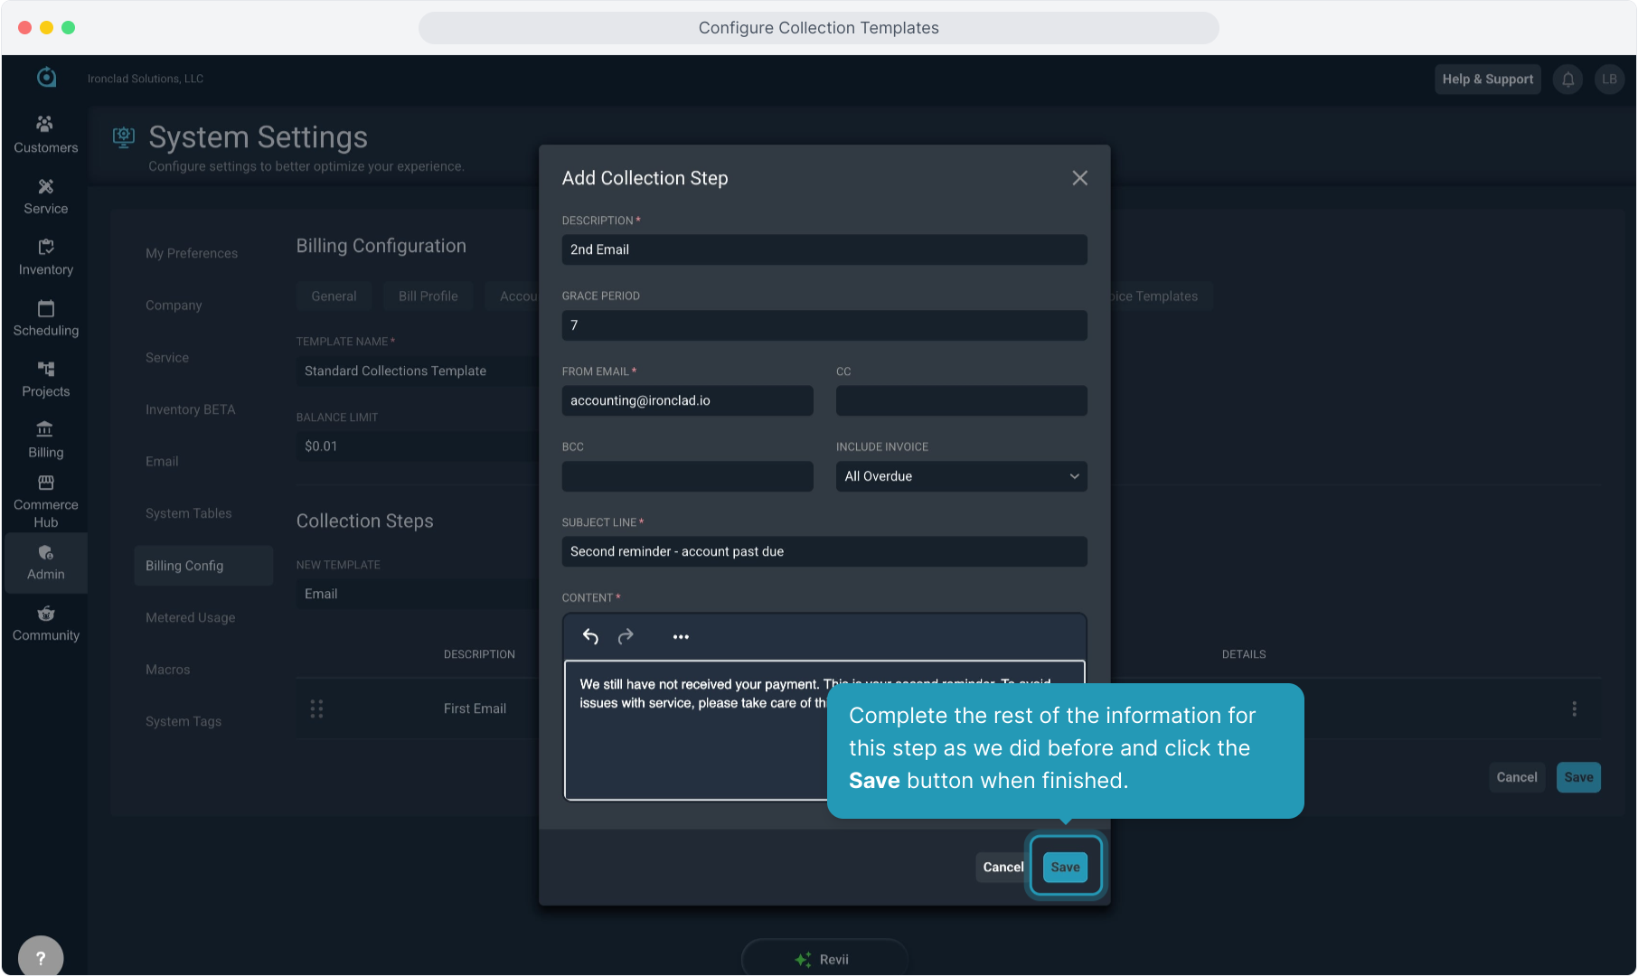
Task: Open the LB user avatar menu
Action: pos(1609,80)
